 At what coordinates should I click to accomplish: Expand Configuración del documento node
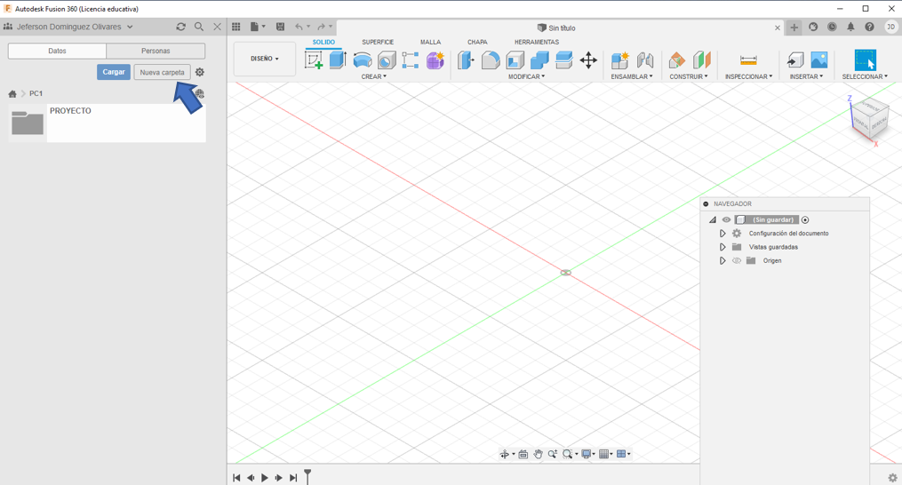pos(722,234)
